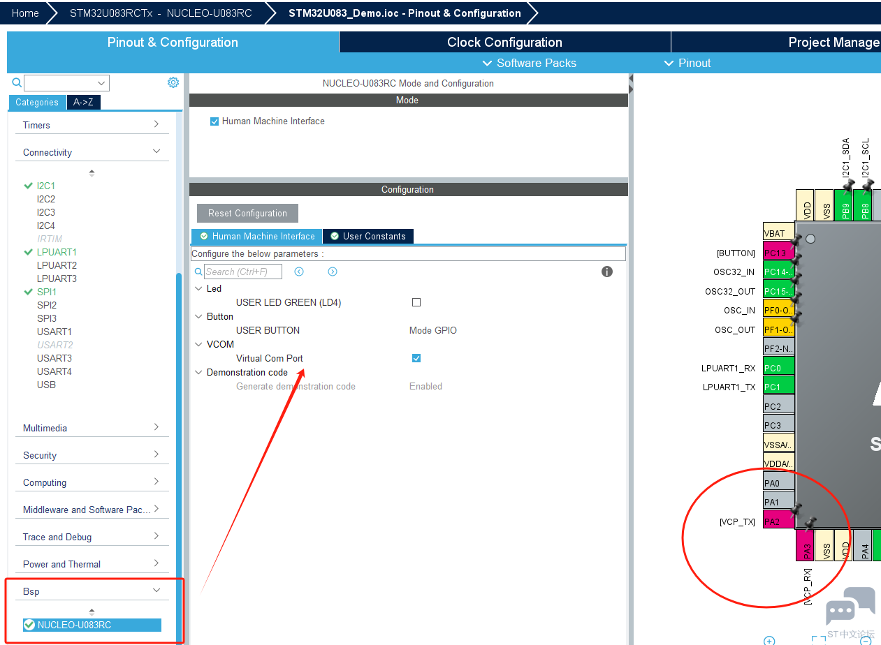881x645 pixels.
Task: Open the parameter info icon
Action: 607,272
